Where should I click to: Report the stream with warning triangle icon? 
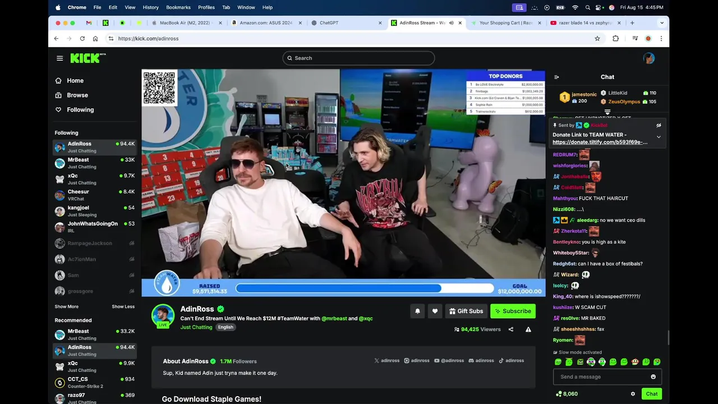tap(528, 329)
